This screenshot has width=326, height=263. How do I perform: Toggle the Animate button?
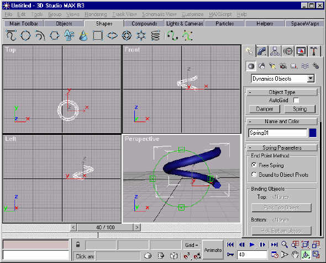213,250
